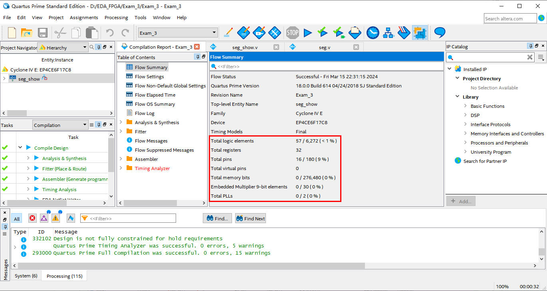The height and width of the screenshot is (291, 547).
Task: Click the blue speech bubble help icon
Action: tap(440, 32)
